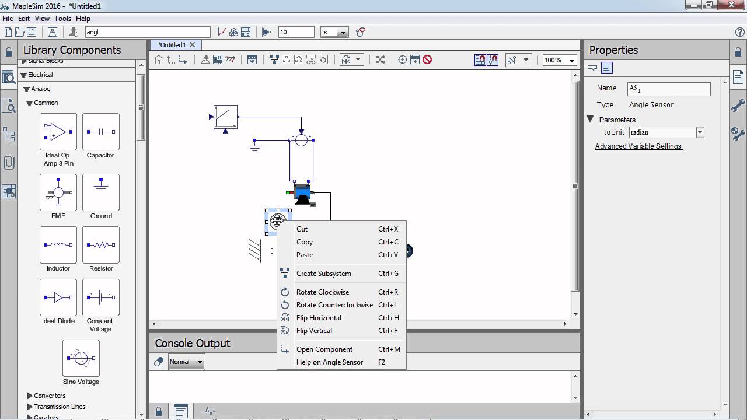
Task: Run the simulation with the play arrow
Action: tap(266, 32)
